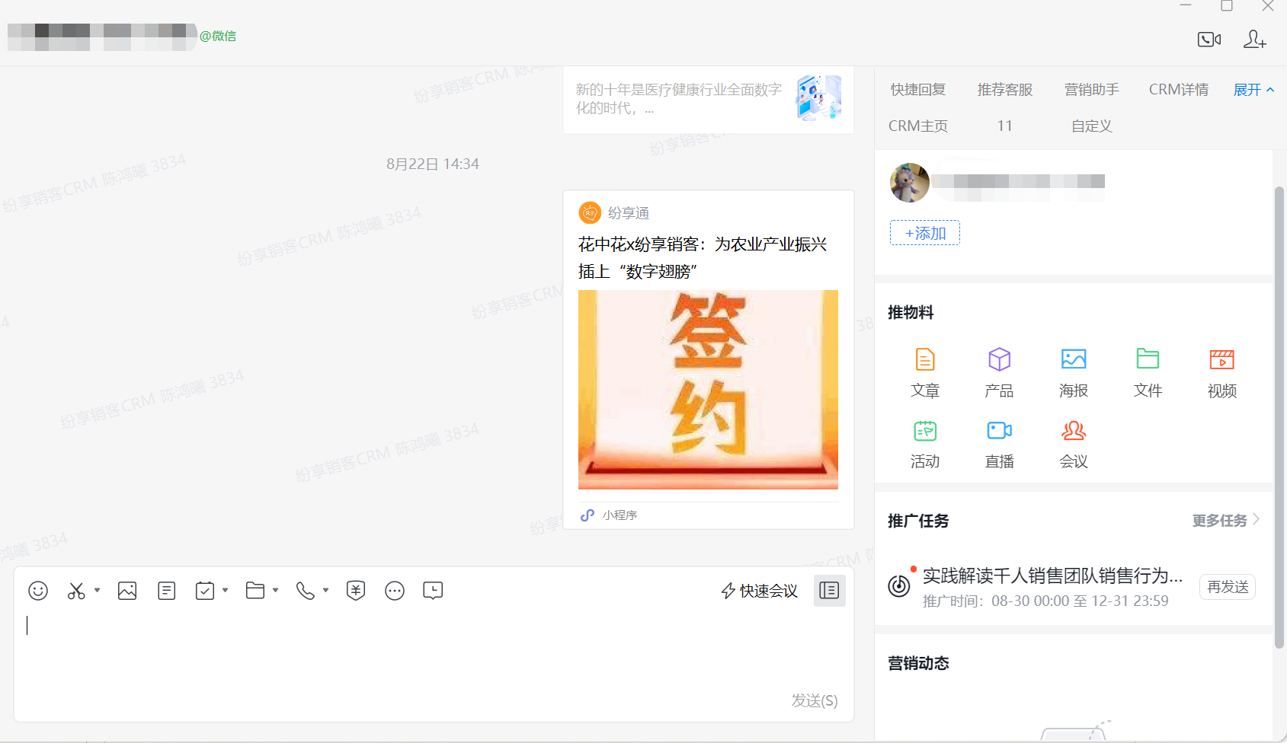Image resolution: width=1287 pixels, height=743 pixels.
Task: Expand the phone call dropdown arrow
Action: point(325,590)
